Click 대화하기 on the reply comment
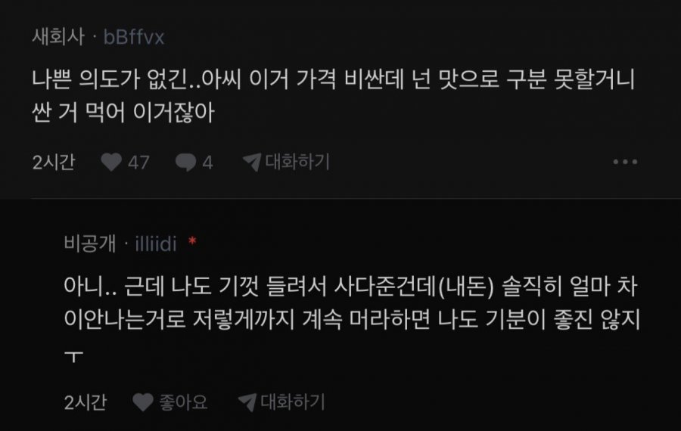681x431 pixels. [x=293, y=402]
